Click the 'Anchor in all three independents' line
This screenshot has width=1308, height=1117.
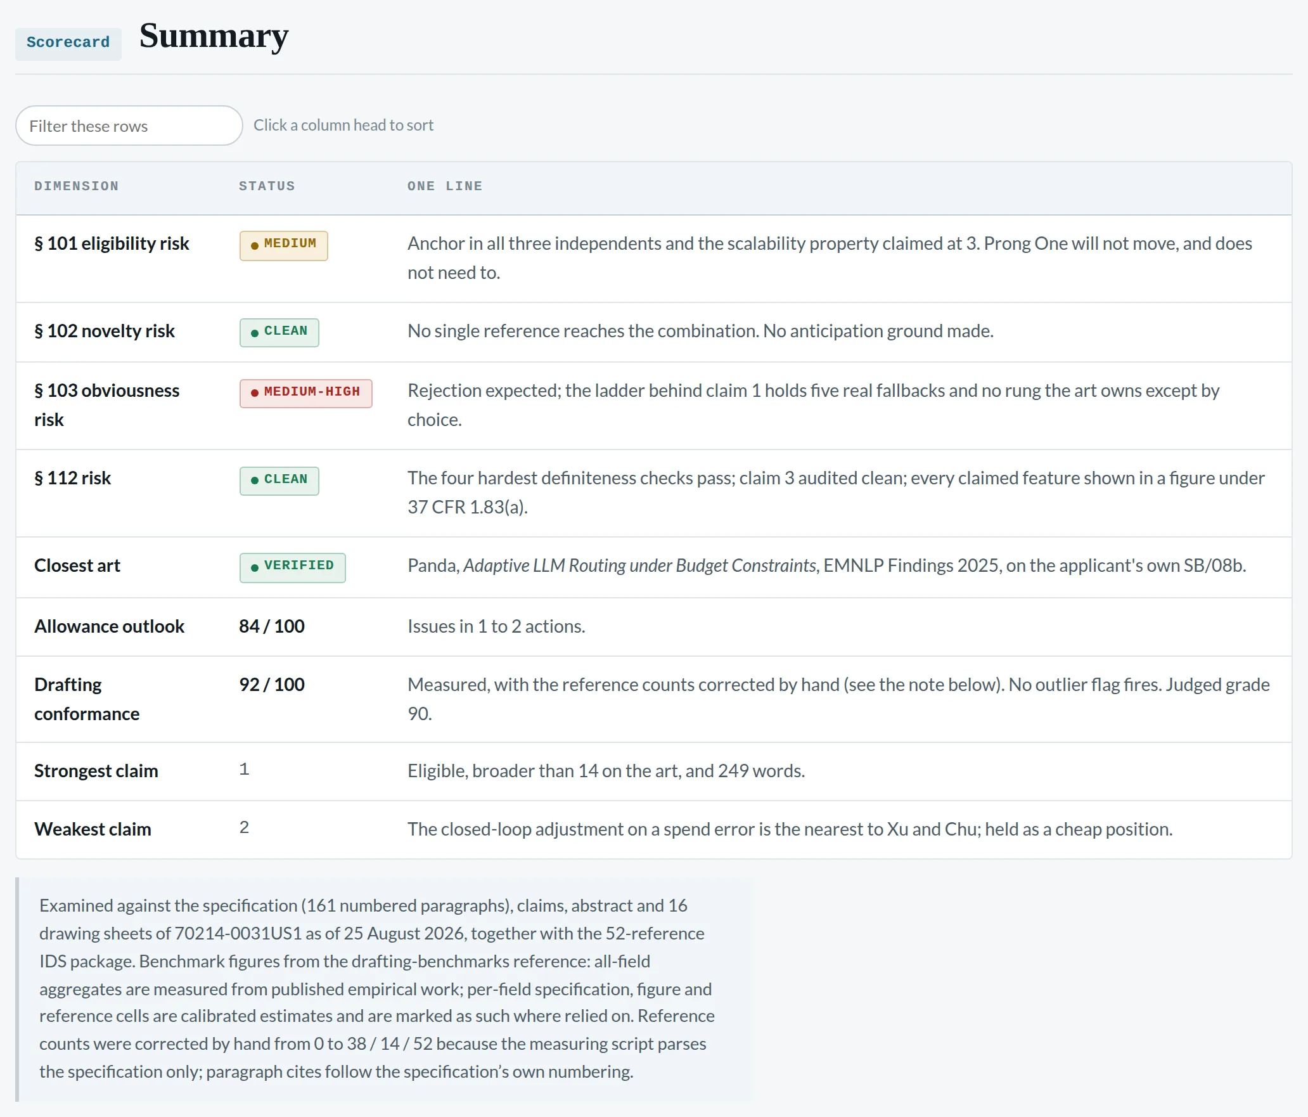(830, 258)
